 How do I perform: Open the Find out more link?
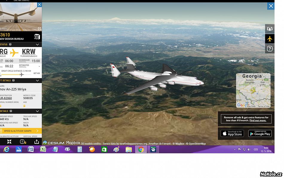(258, 120)
